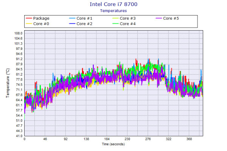Click the 47.7 y-axis value

(x=19, y=126)
